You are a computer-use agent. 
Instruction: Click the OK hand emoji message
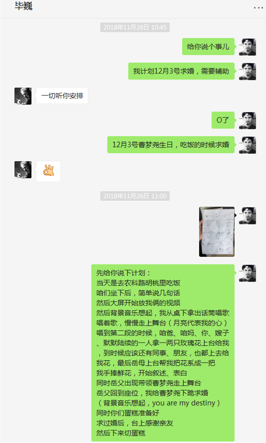(x=48, y=171)
